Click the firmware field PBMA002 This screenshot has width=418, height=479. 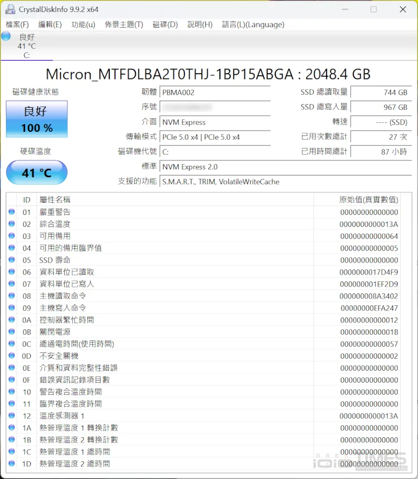[215, 92]
